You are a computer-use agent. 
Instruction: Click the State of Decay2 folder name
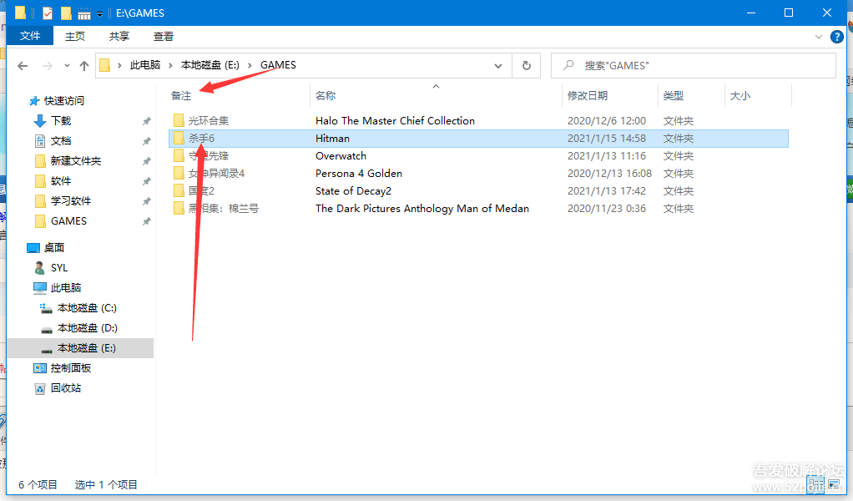pos(353,190)
